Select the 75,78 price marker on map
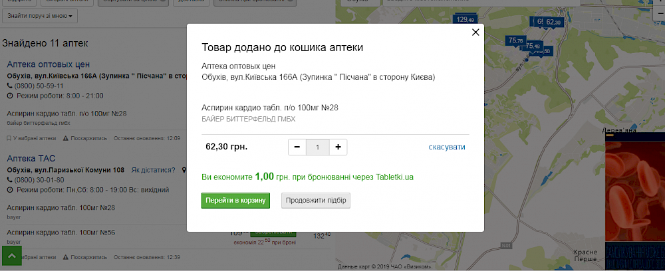The height and width of the screenshot is (271, 665). pyautogui.click(x=516, y=41)
